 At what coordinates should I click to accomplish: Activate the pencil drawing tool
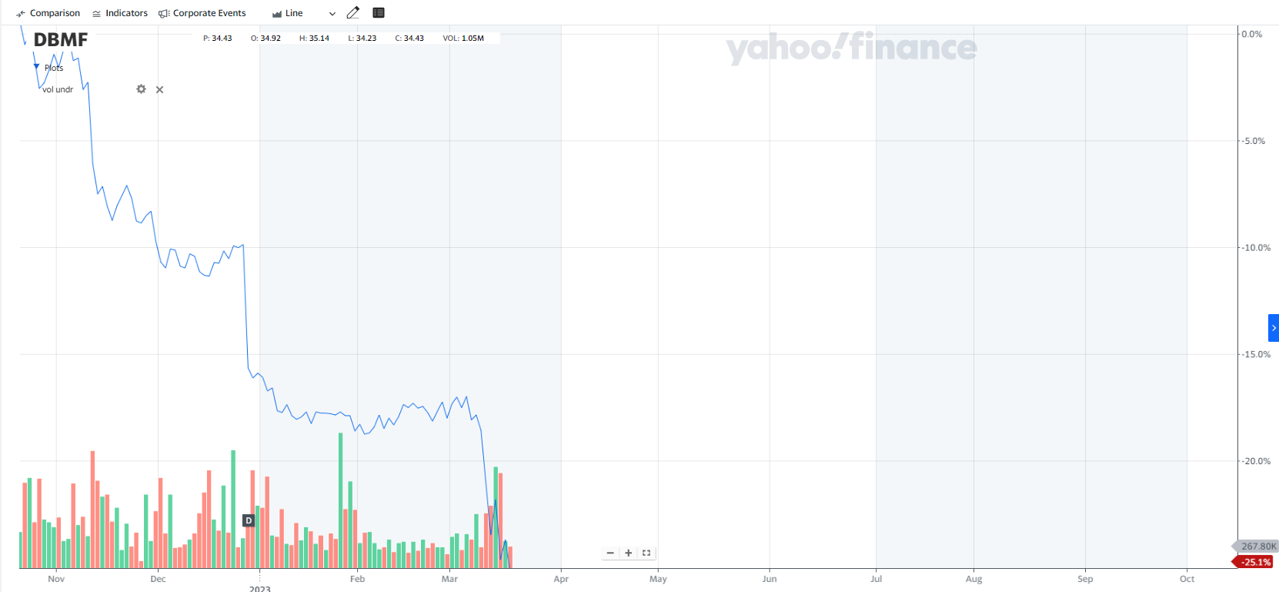[353, 13]
